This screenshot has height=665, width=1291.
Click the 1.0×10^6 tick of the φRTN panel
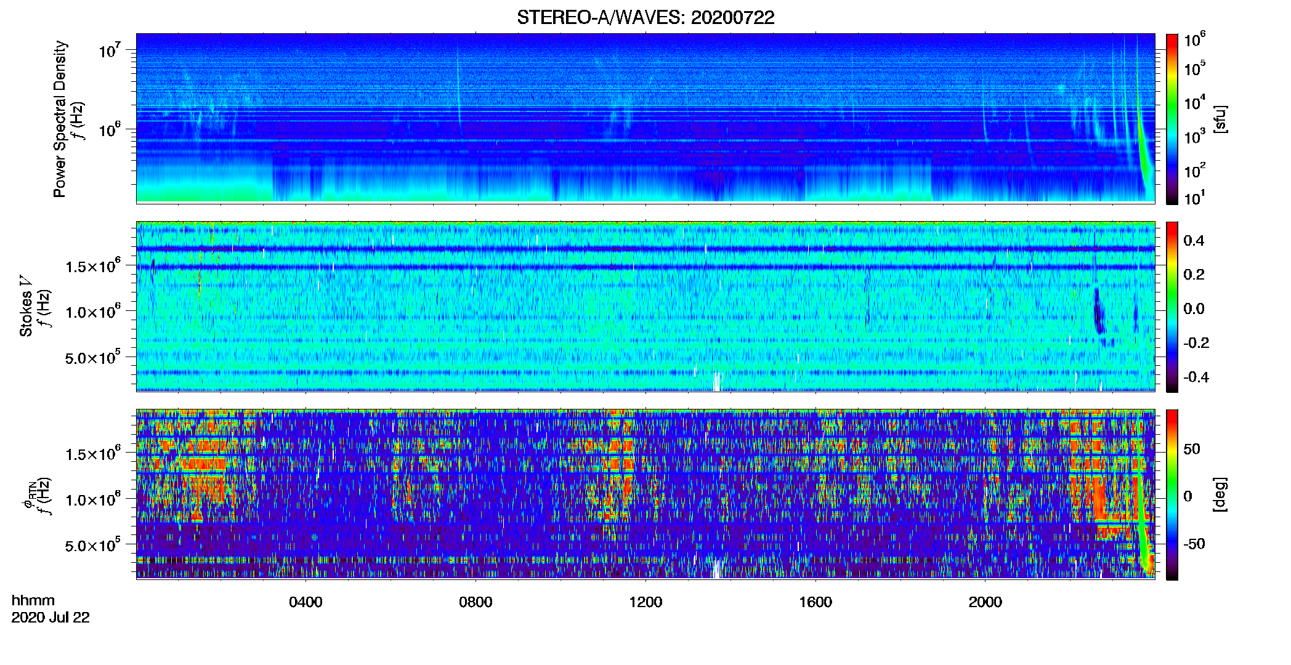92,499
